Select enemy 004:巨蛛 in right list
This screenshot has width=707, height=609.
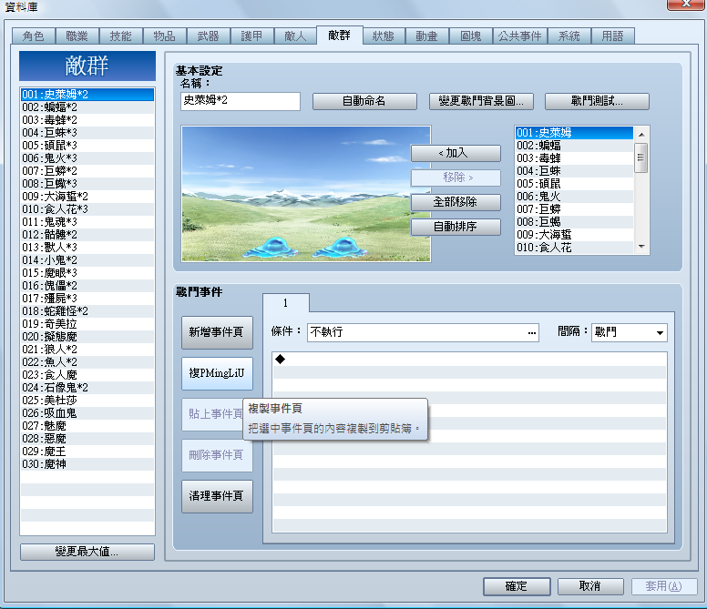pos(574,171)
